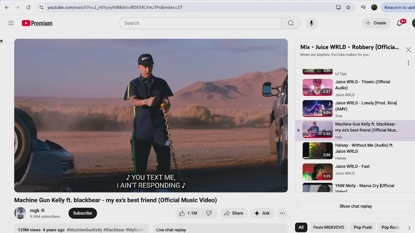Open more actions under the video
Viewport: 415px width, 233px height.
coord(282,213)
